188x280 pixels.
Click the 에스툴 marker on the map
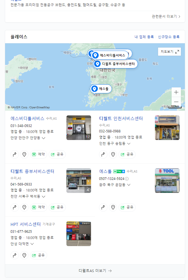[101, 89]
